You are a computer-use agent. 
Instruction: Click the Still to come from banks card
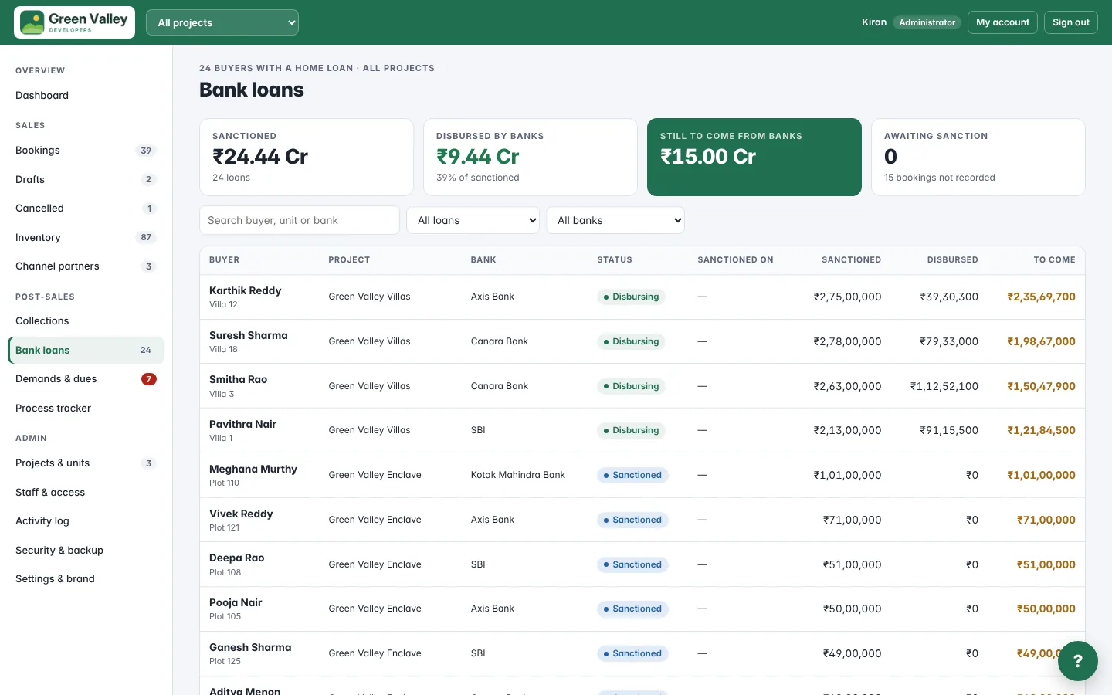754,157
